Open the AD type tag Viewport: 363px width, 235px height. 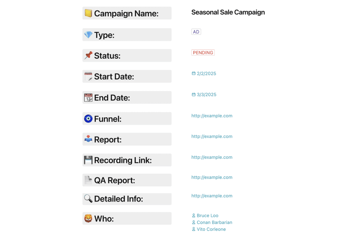pyautogui.click(x=196, y=32)
